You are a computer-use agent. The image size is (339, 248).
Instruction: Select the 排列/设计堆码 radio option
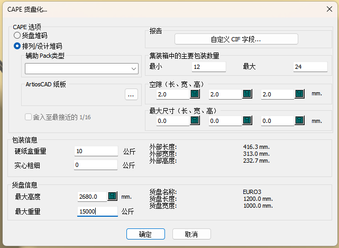pyautogui.click(x=17, y=46)
